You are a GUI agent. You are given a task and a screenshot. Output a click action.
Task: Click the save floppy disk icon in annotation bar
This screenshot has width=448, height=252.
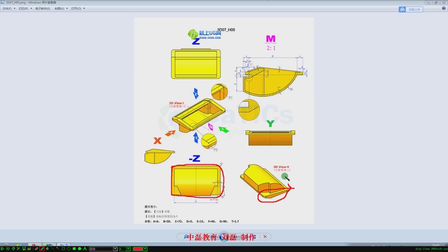click(x=24, y=249)
